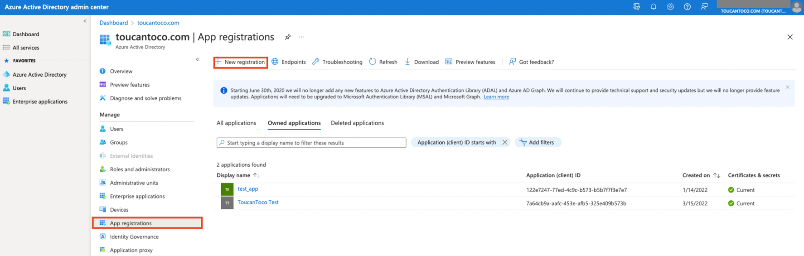Click the user account avatar
804x256 pixels.
(796, 6)
